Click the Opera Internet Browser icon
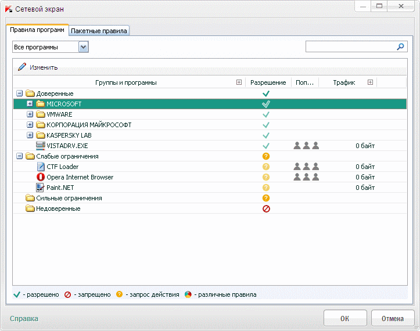The height and width of the screenshot is (331, 420). click(41, 177)
